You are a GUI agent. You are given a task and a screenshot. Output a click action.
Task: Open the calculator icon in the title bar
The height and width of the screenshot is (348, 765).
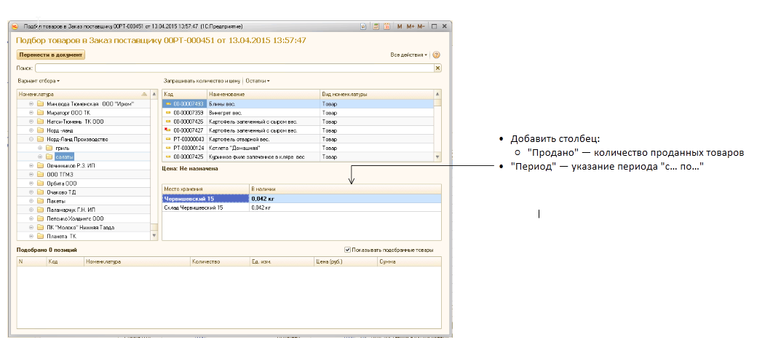tap(376, 27)
